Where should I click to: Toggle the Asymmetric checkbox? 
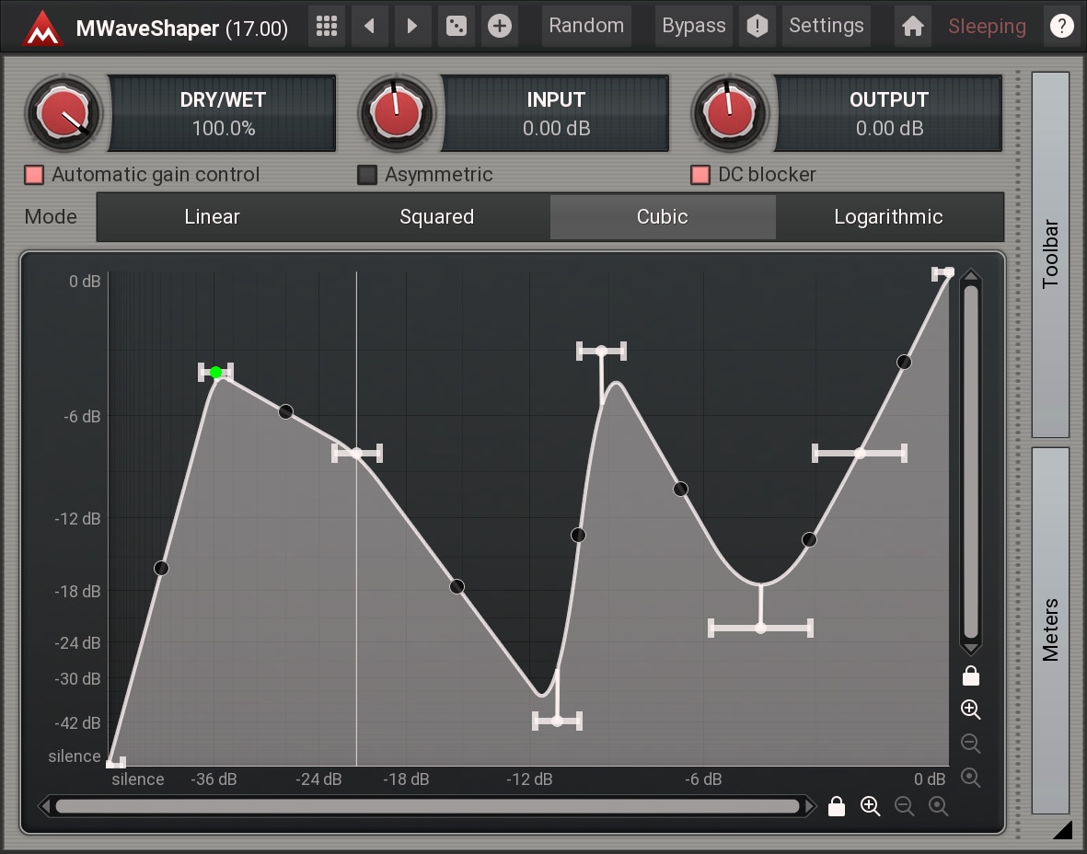pos(367,175)
